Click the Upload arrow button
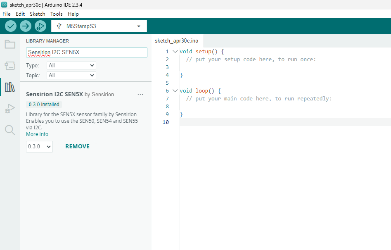 point(26,26)
